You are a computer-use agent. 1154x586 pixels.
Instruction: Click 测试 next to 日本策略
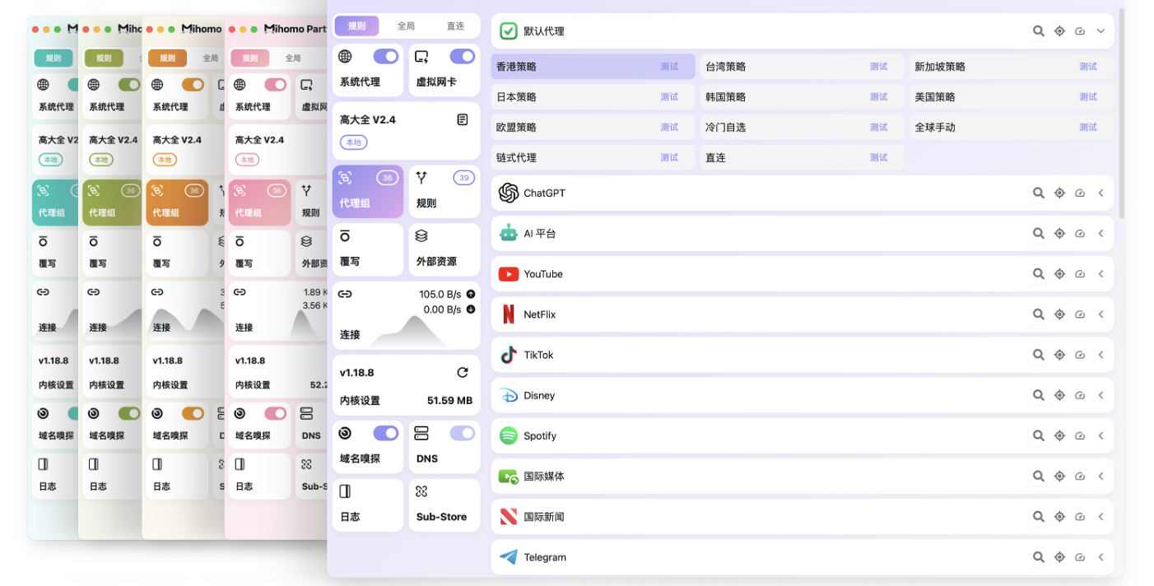coord(669,97)
